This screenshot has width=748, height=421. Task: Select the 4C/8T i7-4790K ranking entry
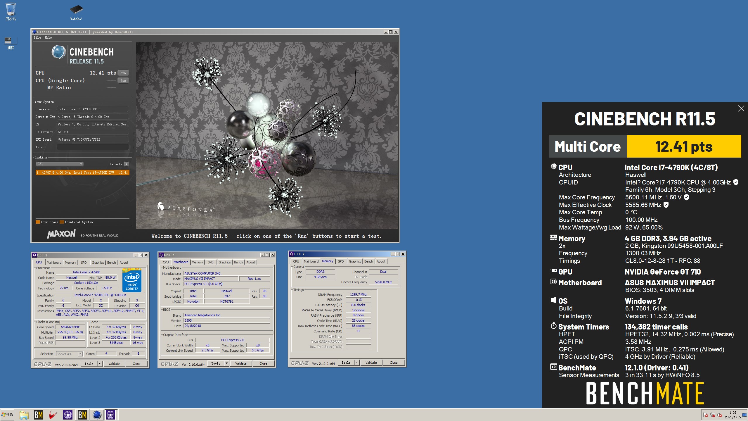tap(82, 172)
